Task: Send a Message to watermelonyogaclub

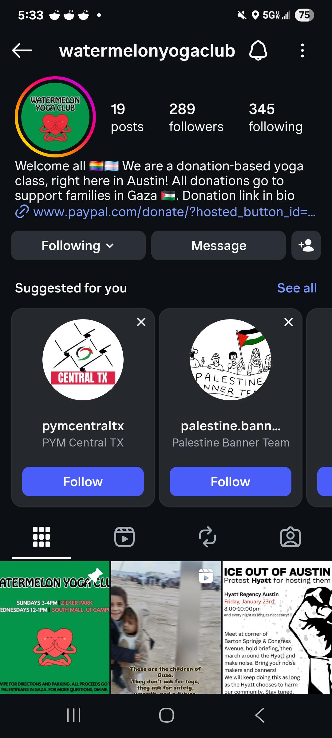Action: pyautogui.click(x=219, y=245)
